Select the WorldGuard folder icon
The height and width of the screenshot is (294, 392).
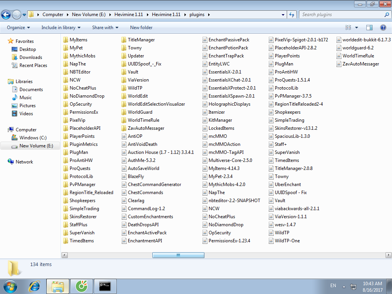(x=124, y=112)
